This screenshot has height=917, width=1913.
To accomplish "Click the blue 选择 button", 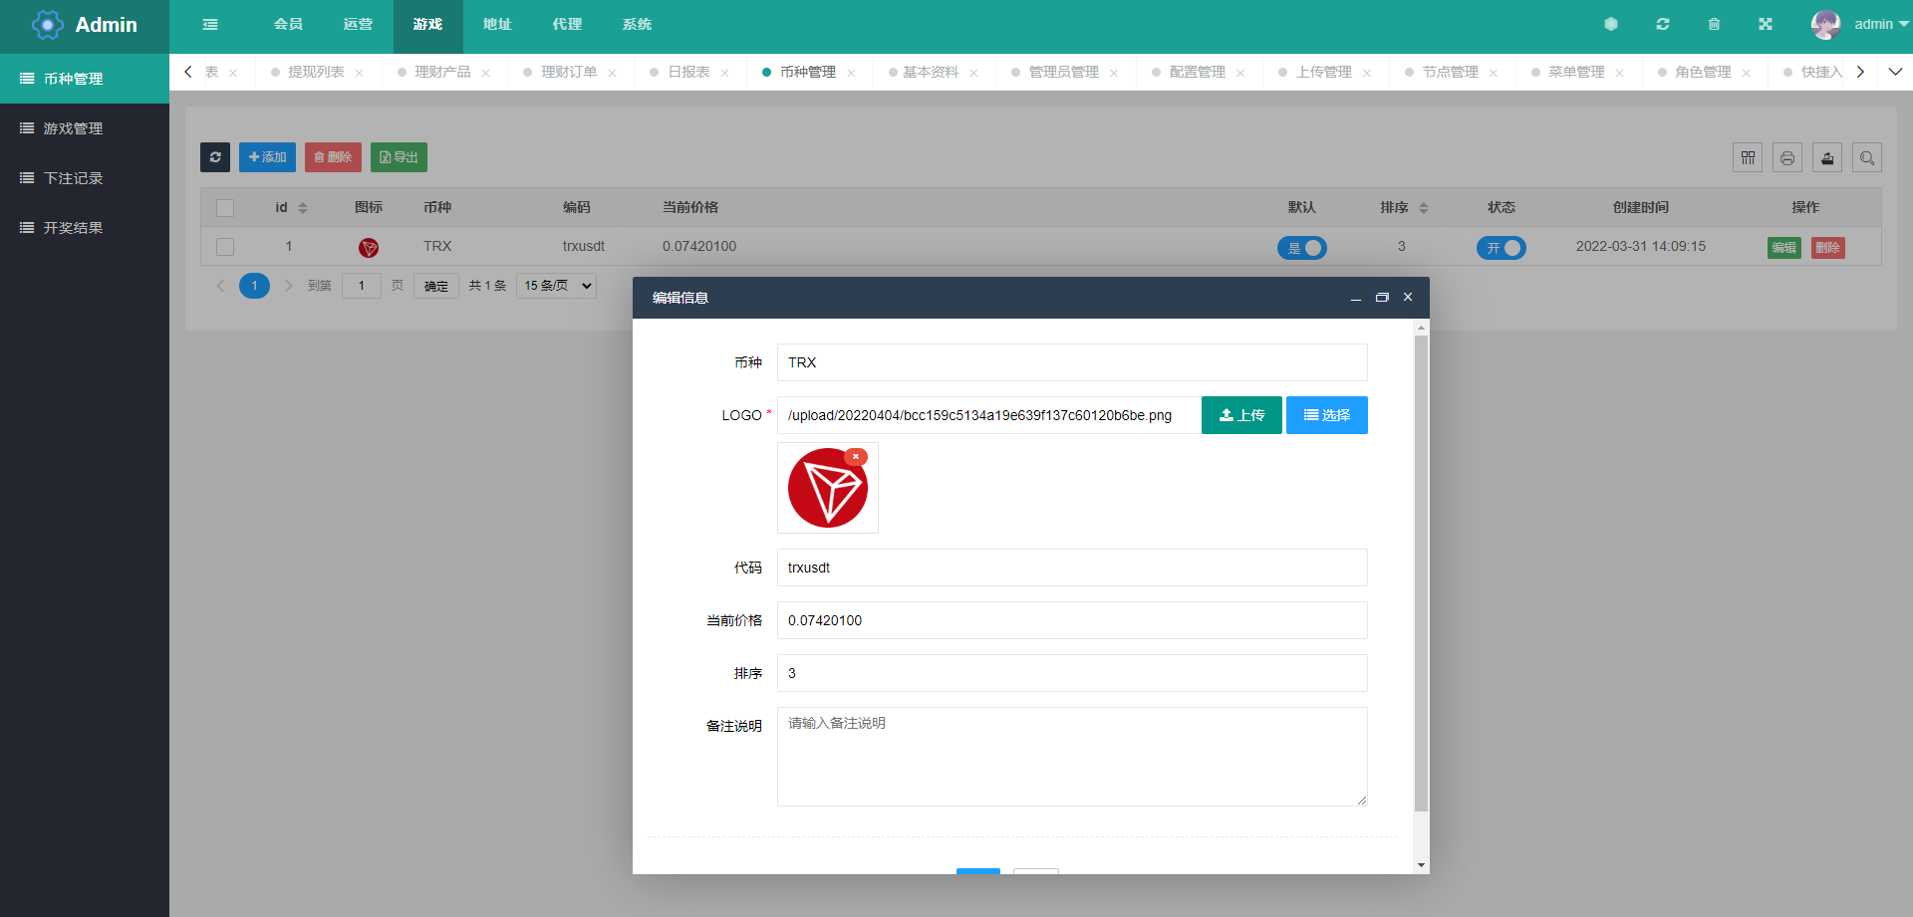I will coord(1327,415).
